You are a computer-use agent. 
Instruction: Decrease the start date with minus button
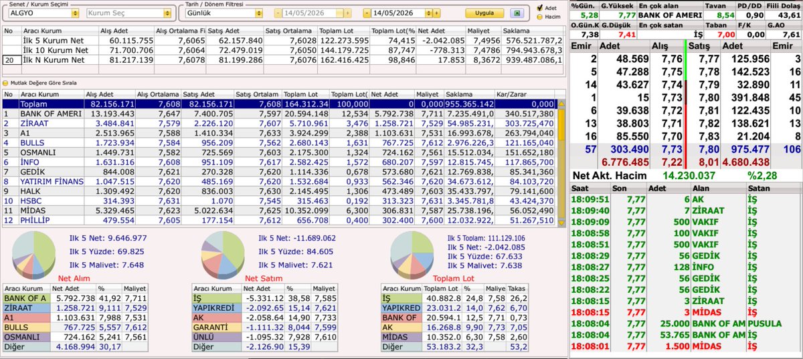click(277, 13)
